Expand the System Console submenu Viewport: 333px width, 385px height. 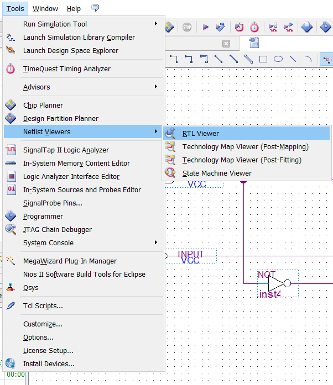pos(85,243)
